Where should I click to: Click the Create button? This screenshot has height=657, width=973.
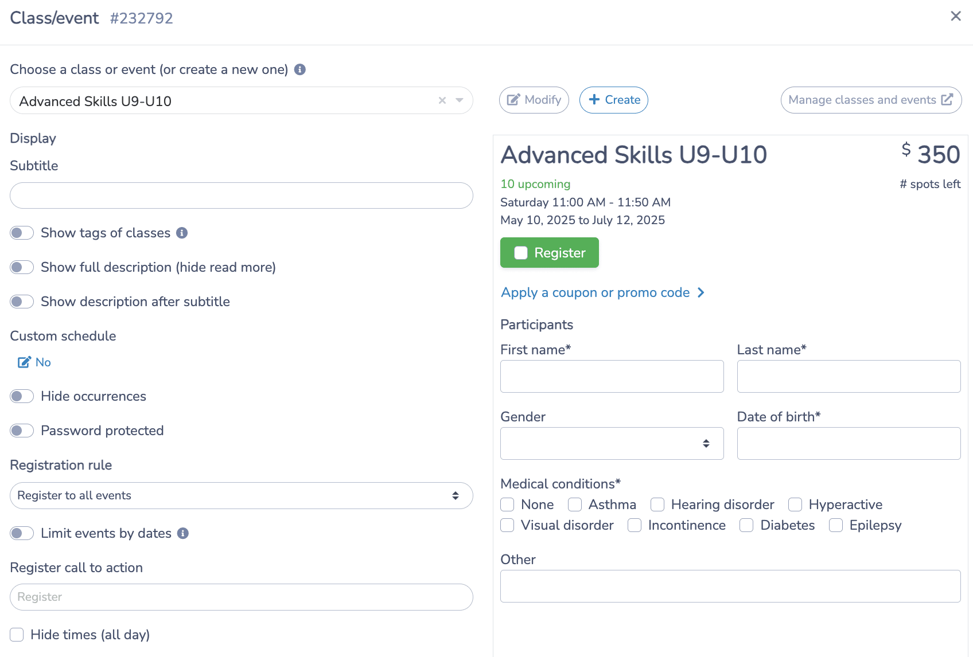point(614,100)
